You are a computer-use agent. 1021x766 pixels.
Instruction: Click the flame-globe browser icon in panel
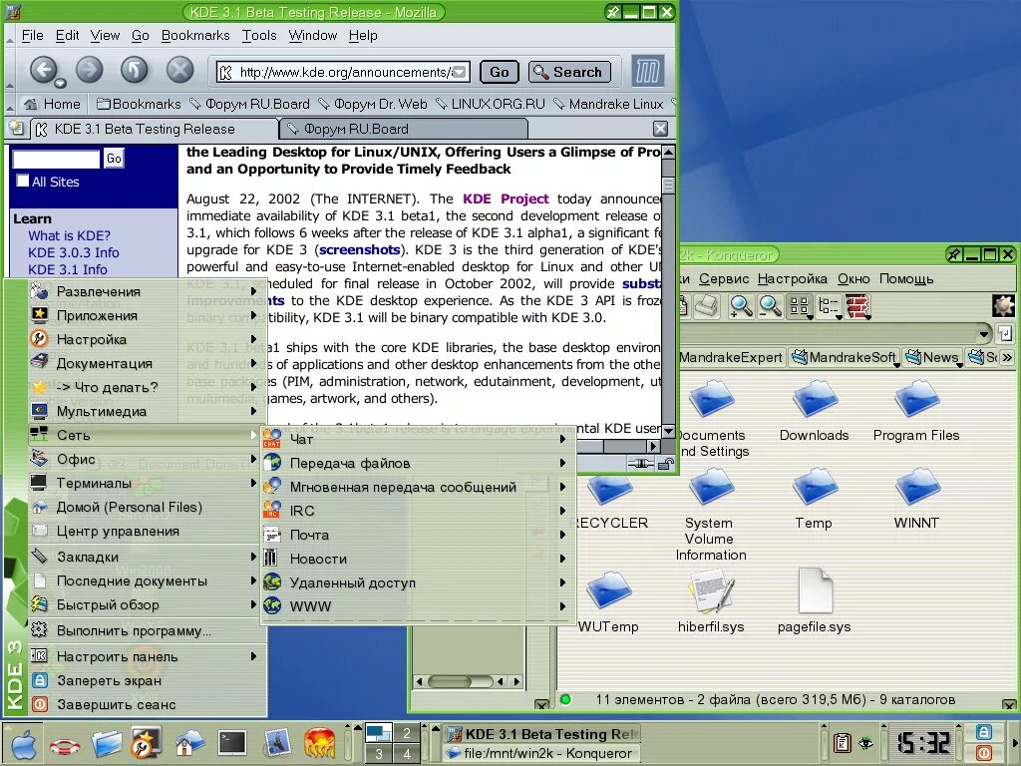(x=320, y=743)
